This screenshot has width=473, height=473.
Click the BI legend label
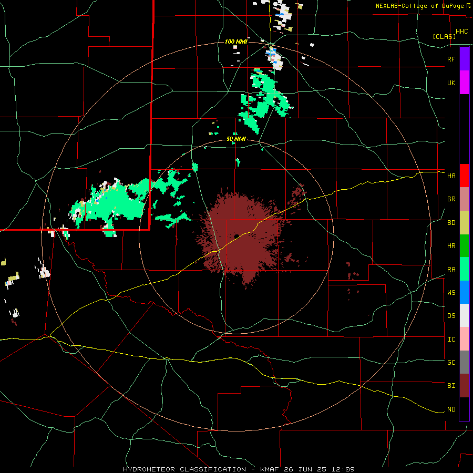(x=451, y=386)
